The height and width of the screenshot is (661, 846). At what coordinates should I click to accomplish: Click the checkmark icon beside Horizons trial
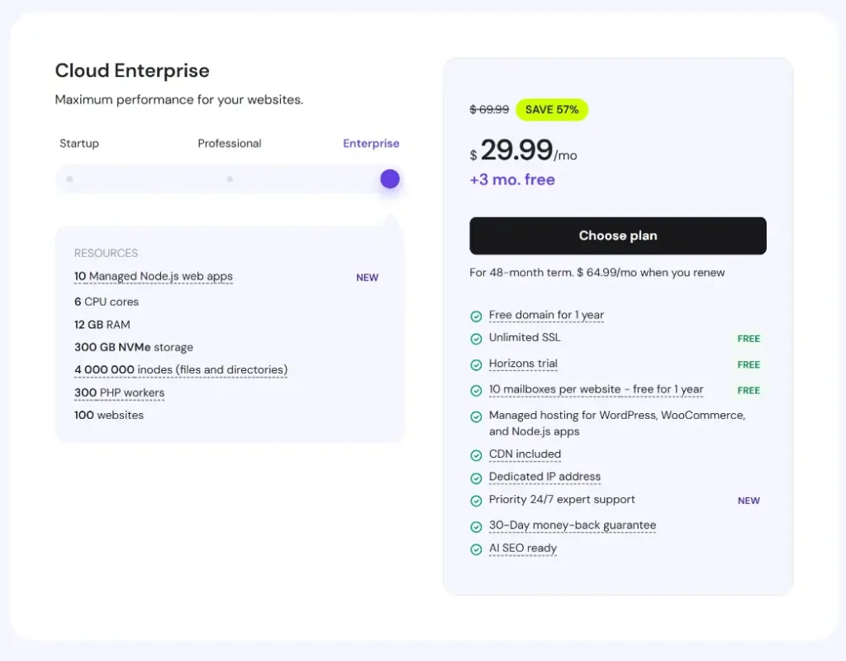click(477, 364)
